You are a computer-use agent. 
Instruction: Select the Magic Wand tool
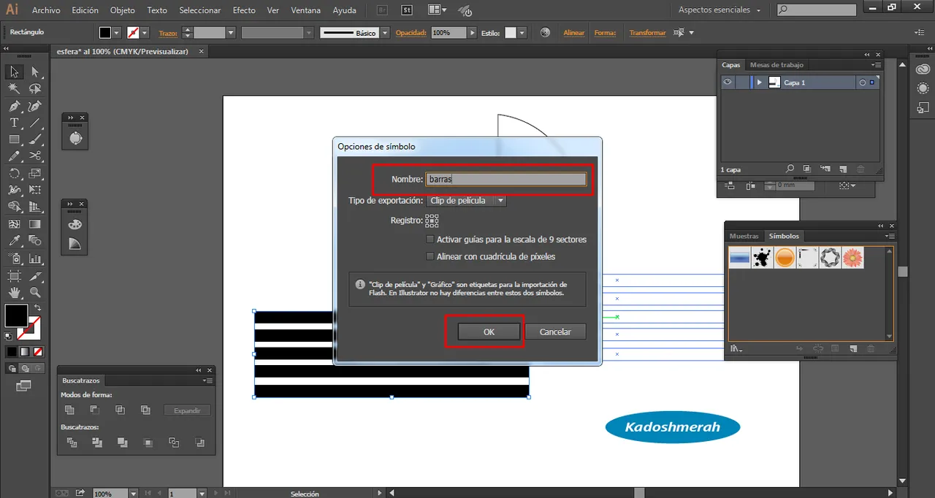coord(14,88)
